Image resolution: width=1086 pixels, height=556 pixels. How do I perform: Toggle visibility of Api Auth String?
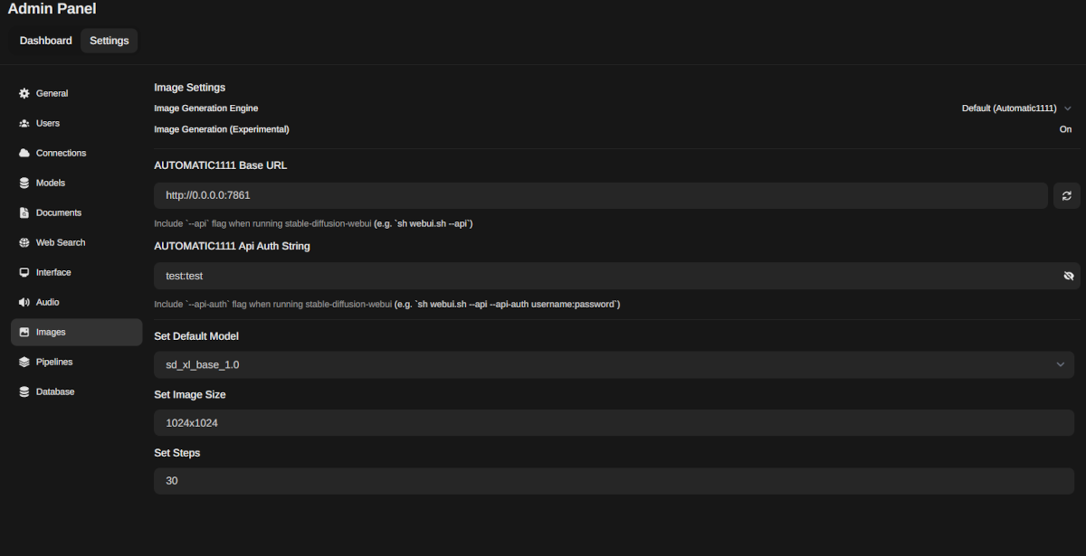[1068, 276]
